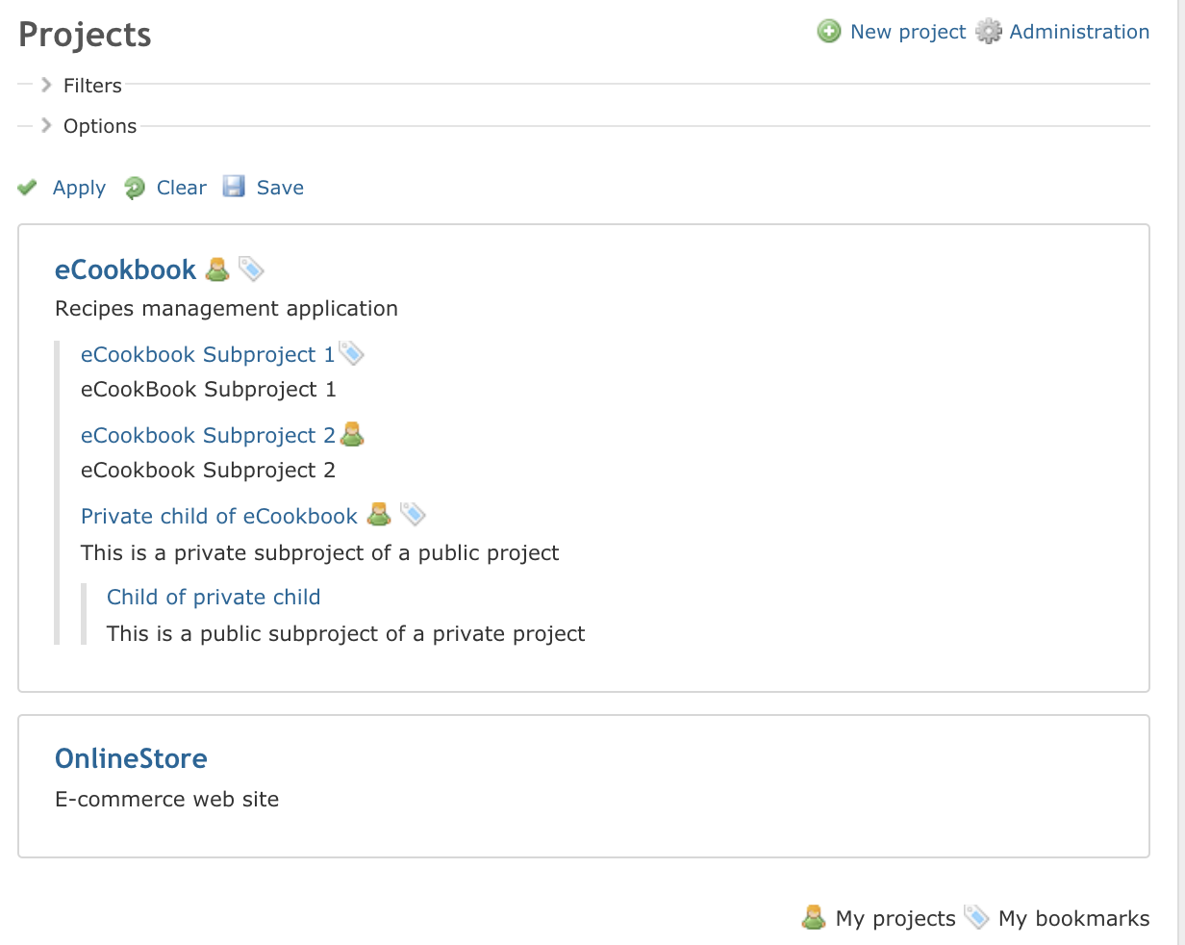Viewport: 1185px width, 945px height.
Task: Open the OnlineStore project
Action: [x=131, y=758]
